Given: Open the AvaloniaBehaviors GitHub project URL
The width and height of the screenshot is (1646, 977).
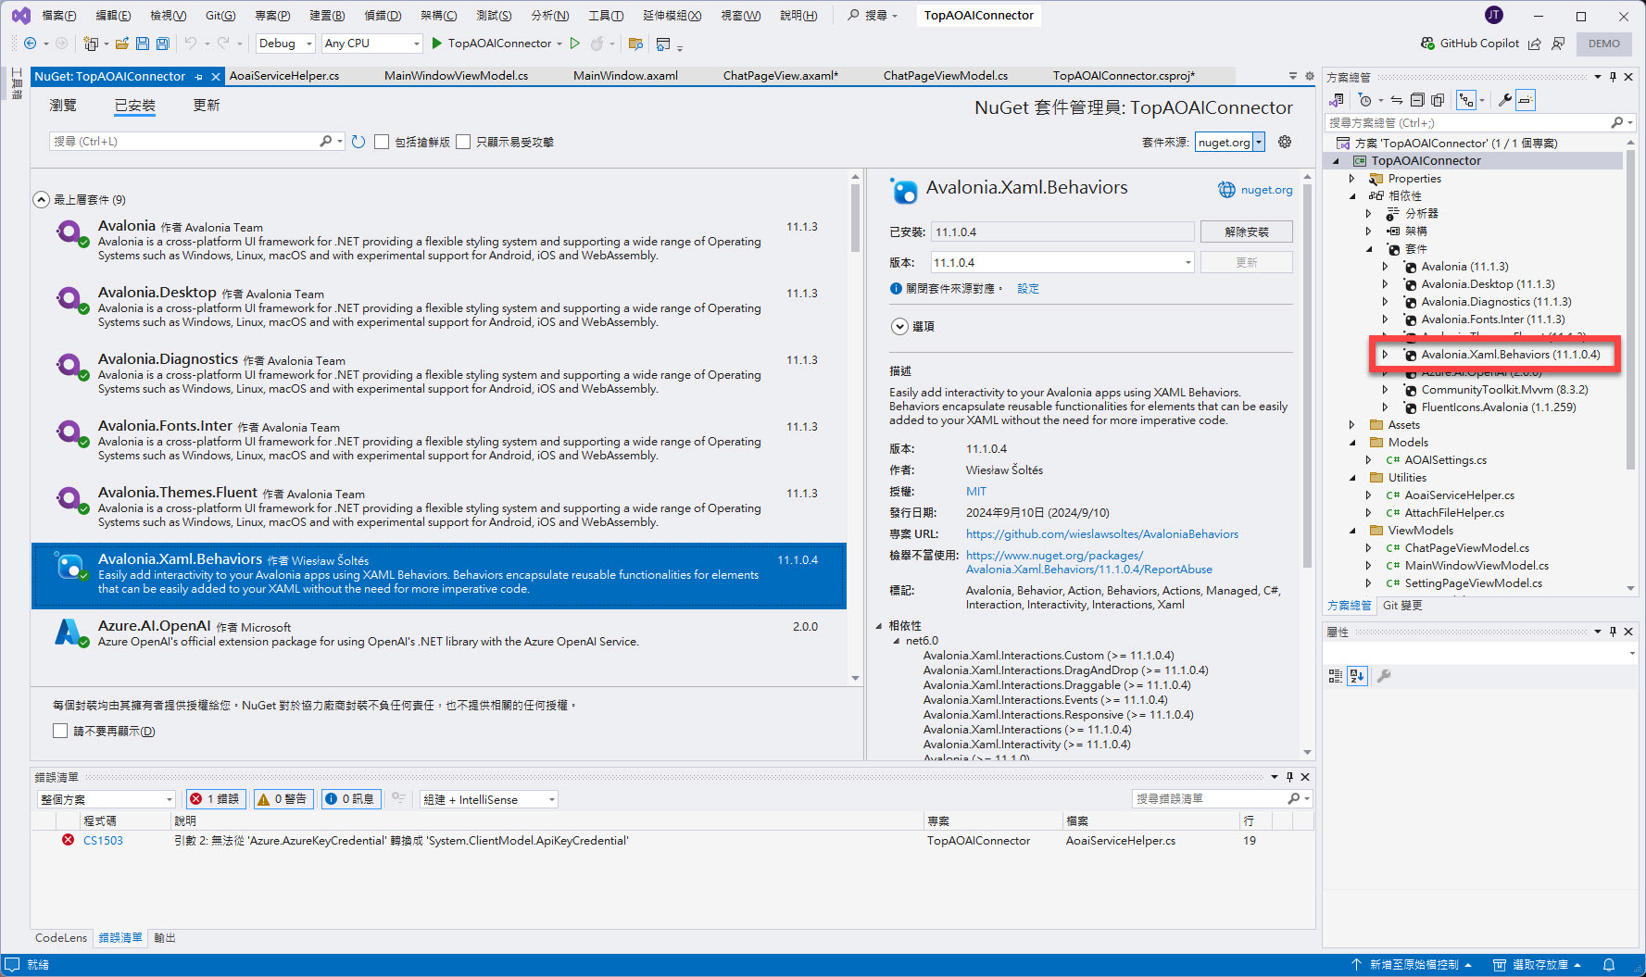Looking at the screenshot, I should [1101, 534].
